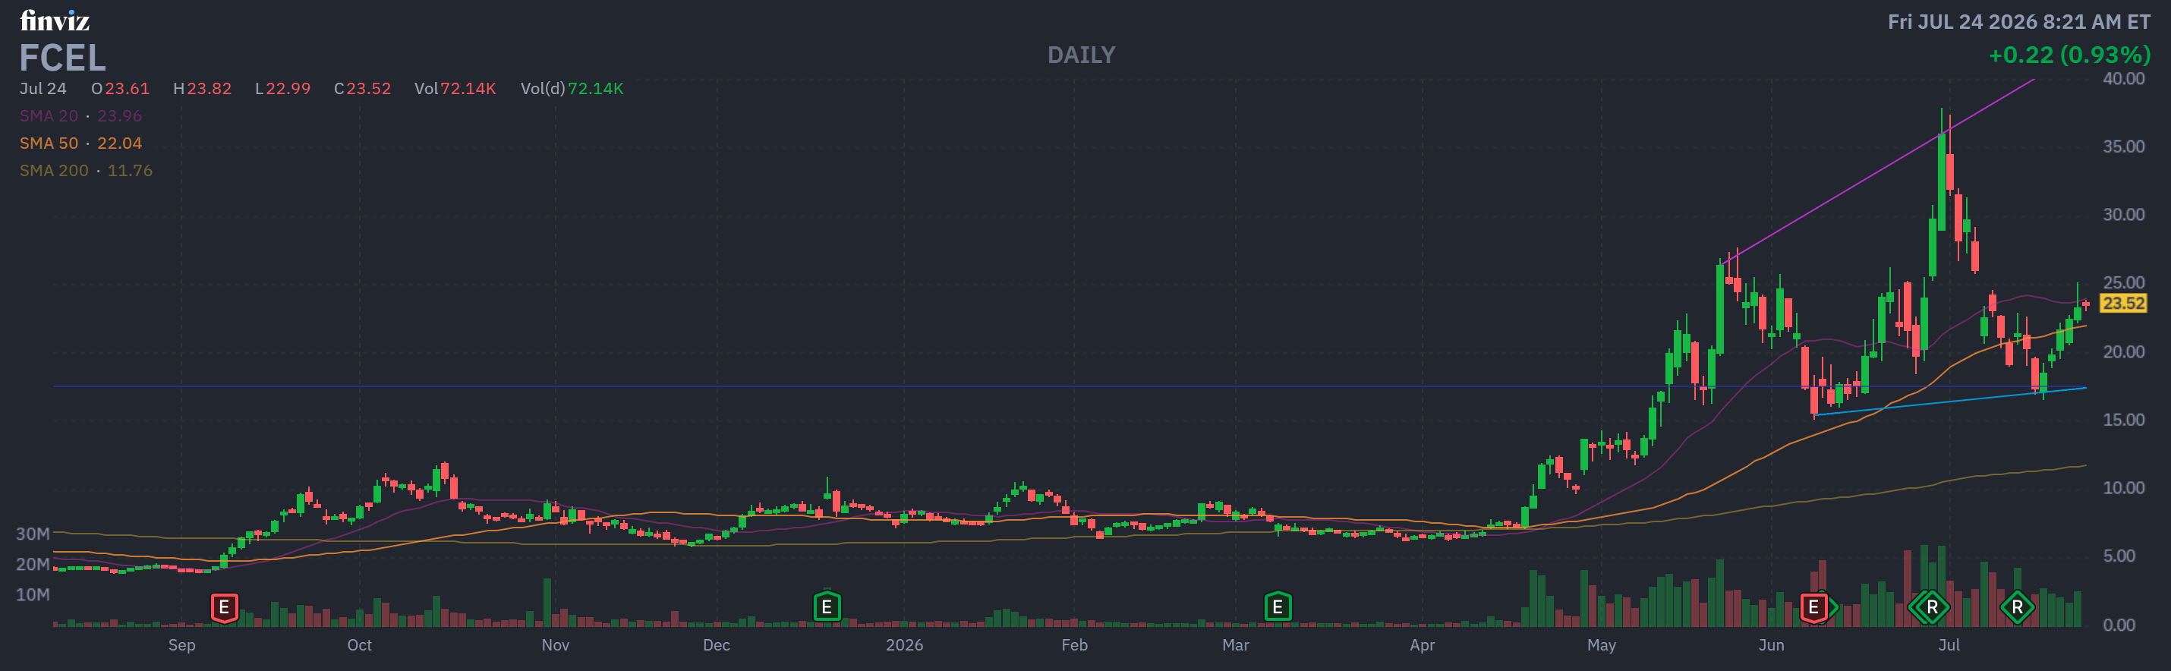Open the red E earnings marker in June
This screenshot has width=2171, height=671.
(1813, 607)
